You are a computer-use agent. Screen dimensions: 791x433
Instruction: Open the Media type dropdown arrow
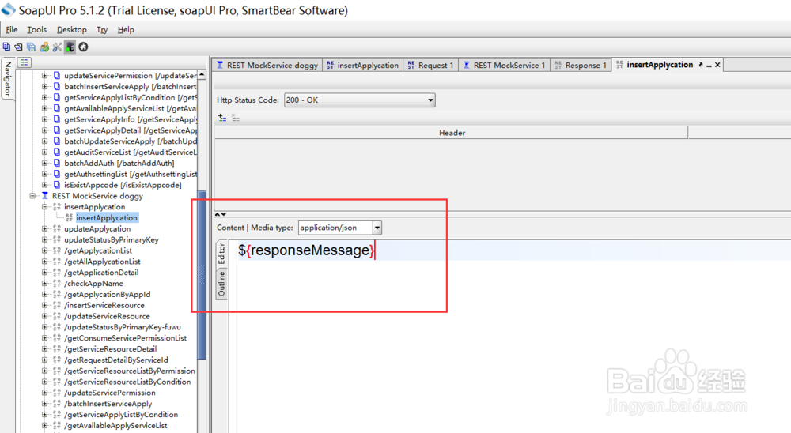(377, 228)
